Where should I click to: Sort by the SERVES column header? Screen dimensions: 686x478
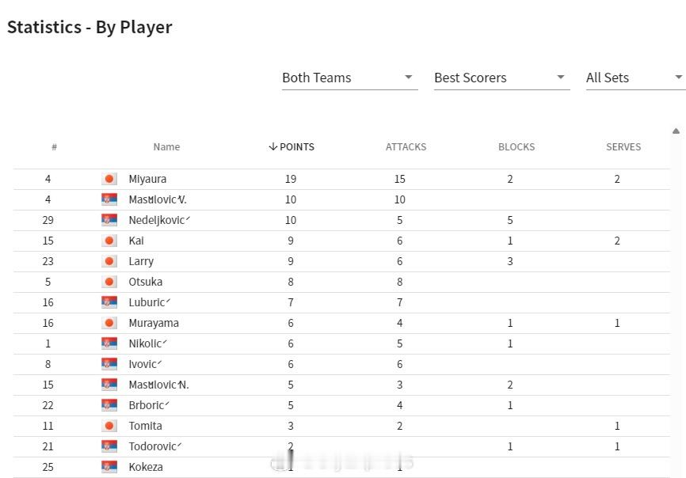[x=623, y=147]
